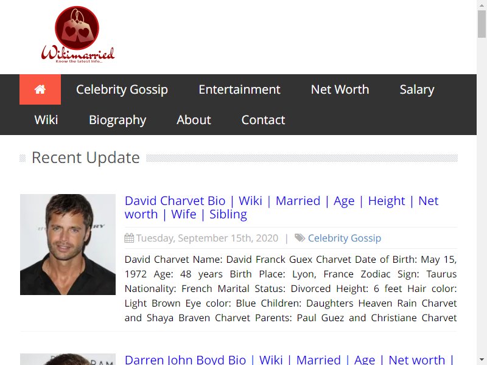The image size is (487, 365).
Task: Go to the home icon button
Action: [40, 89]
